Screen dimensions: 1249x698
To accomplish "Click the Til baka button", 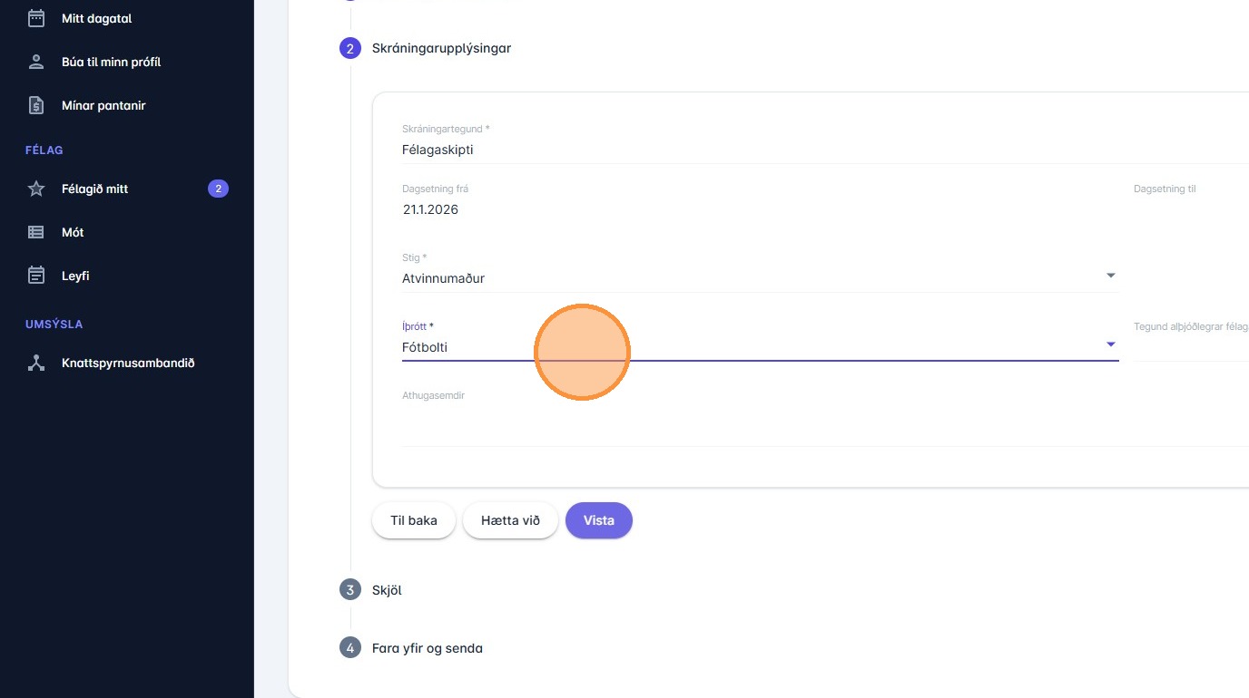I will point(414,520).
